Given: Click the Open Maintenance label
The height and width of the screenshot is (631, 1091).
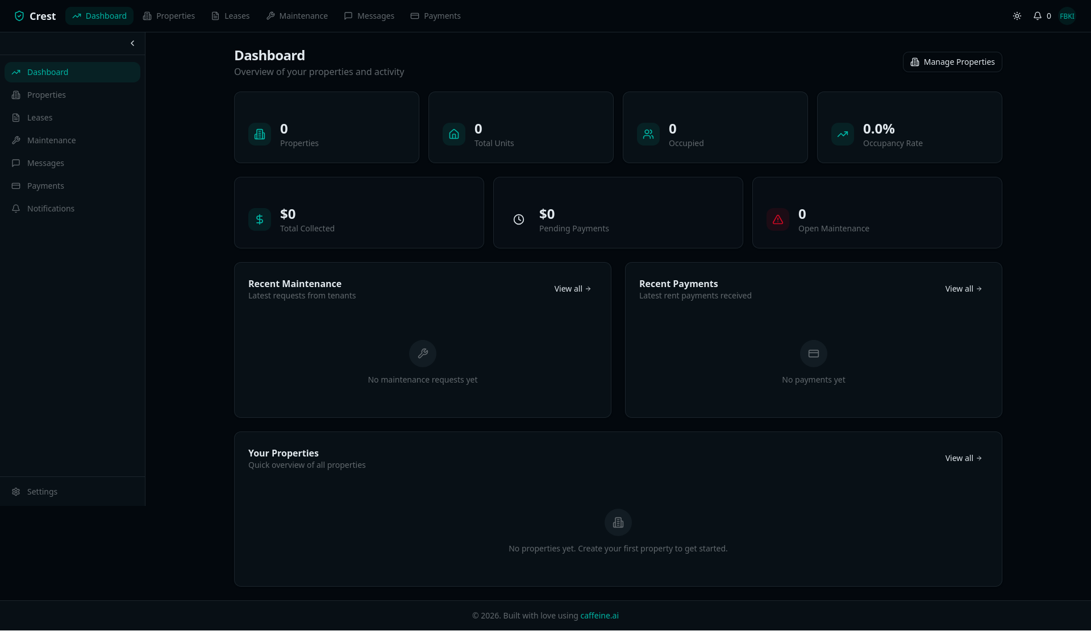Looking at the screenshot, I should [x=834, y=229].
